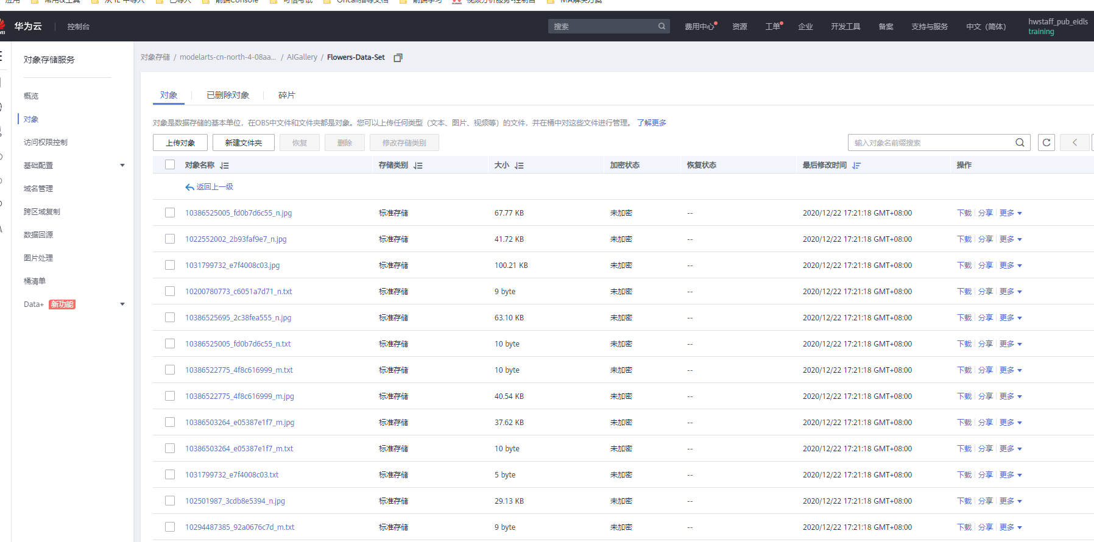Check the 10386525005_fd0b7d6c55_n.txt checkbox

(170, 343)
